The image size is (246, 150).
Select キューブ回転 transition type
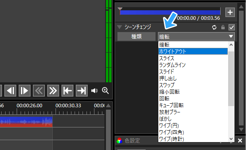(x=193, y=105)
